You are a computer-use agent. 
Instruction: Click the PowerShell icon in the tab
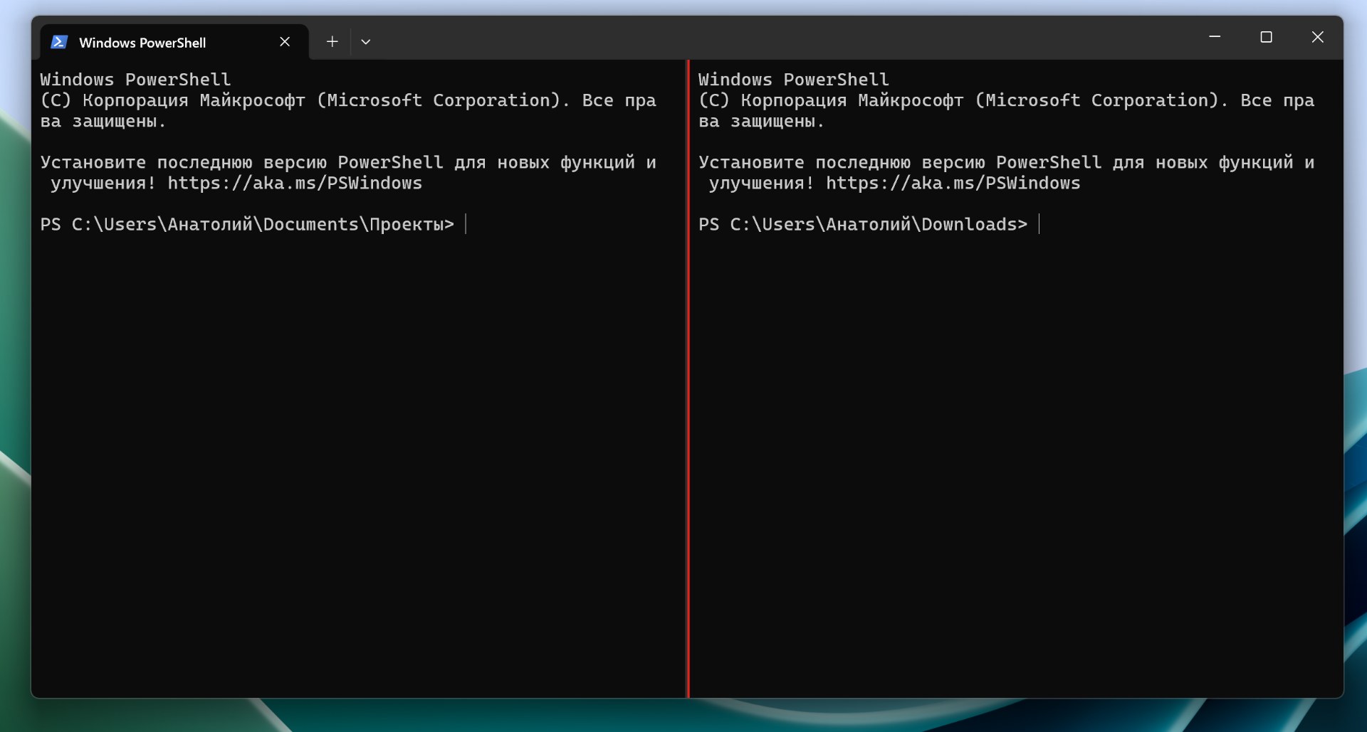click(x=59, y=43)
